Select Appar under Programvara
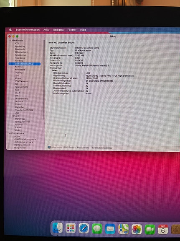Viewport: 180px width, 241px height. click(x=17, y=136)
